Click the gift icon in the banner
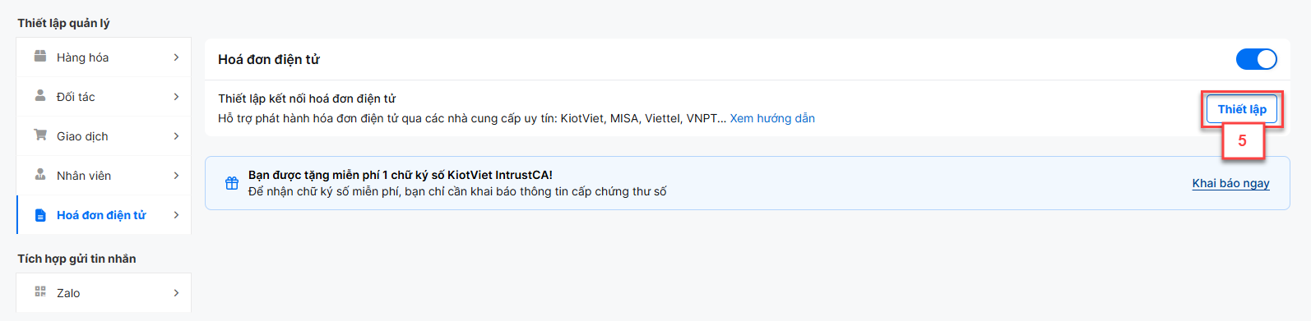1311x321 pixels. pos(232,183)
